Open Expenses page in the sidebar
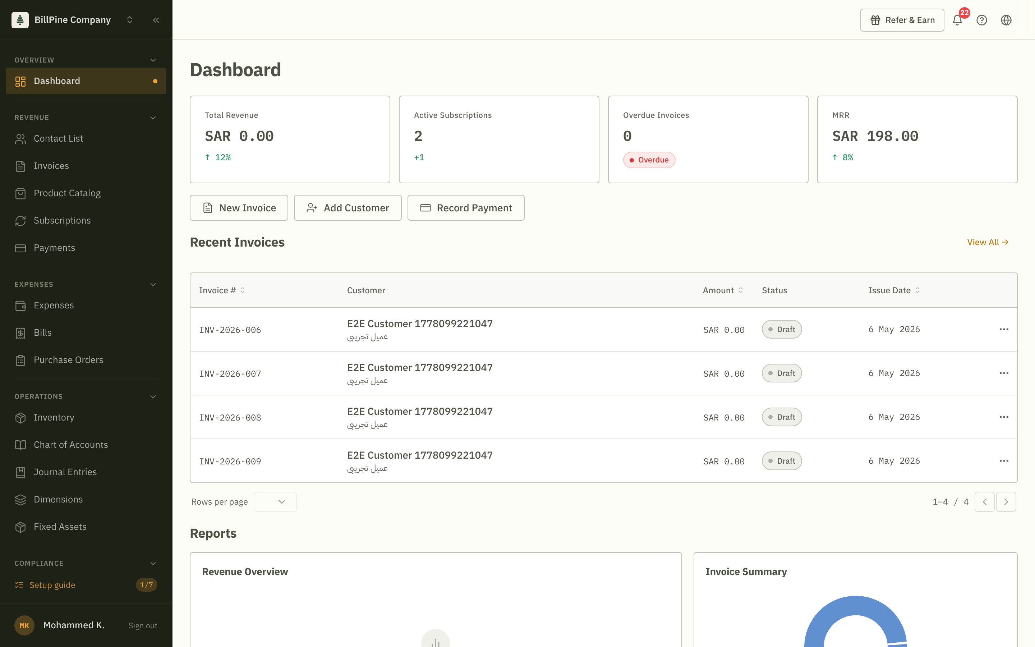 [86, 306]
